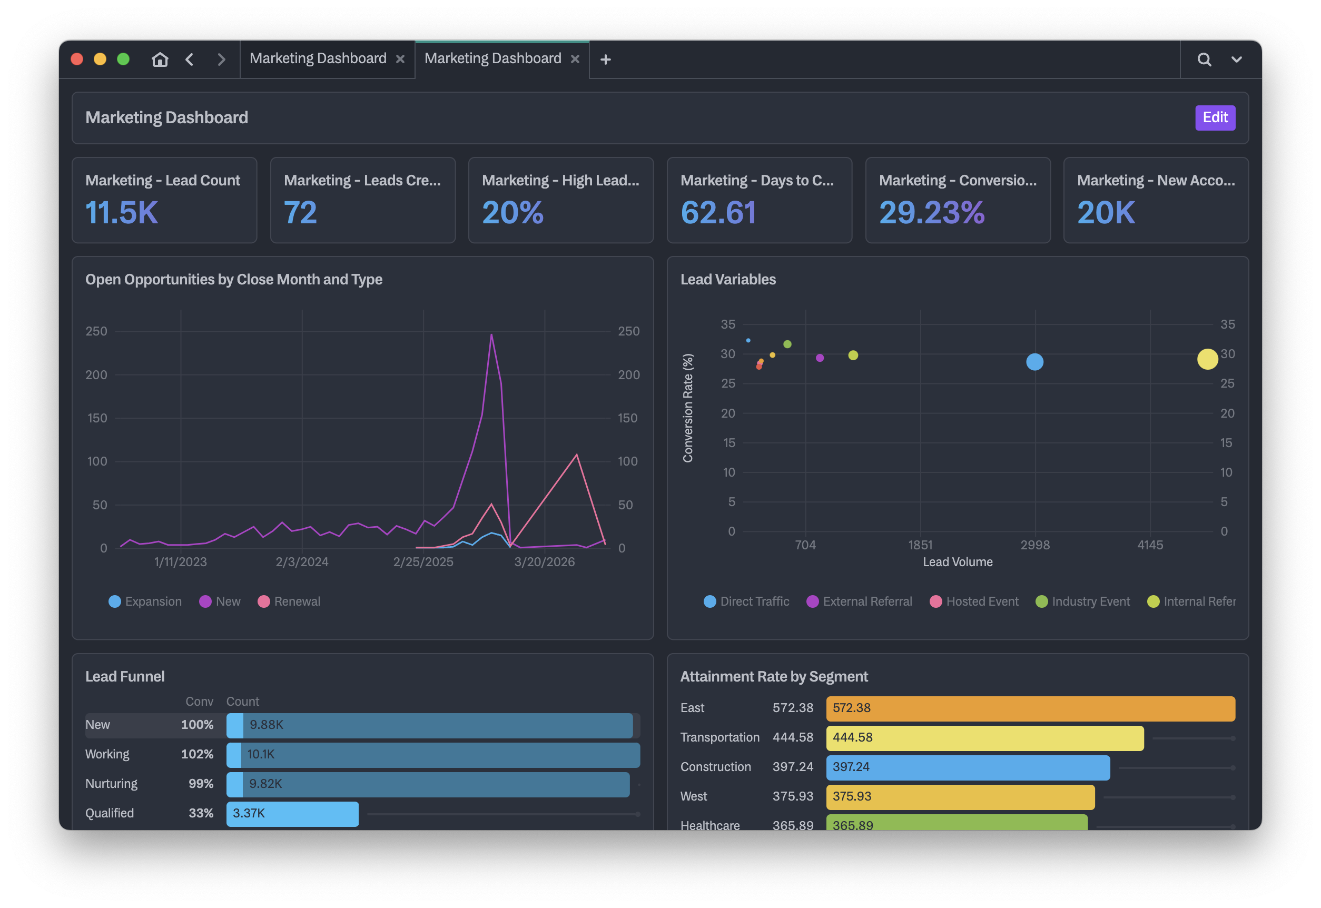Open new tab with plus icon
Viewport: 1321px width, 908px height.
point(605,59)
